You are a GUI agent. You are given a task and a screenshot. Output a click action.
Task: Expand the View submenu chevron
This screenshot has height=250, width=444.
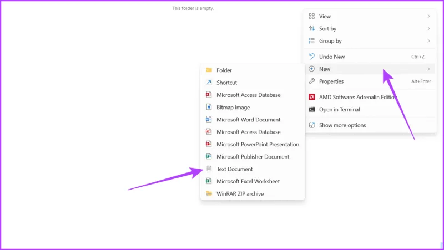(x=428, y=16)
